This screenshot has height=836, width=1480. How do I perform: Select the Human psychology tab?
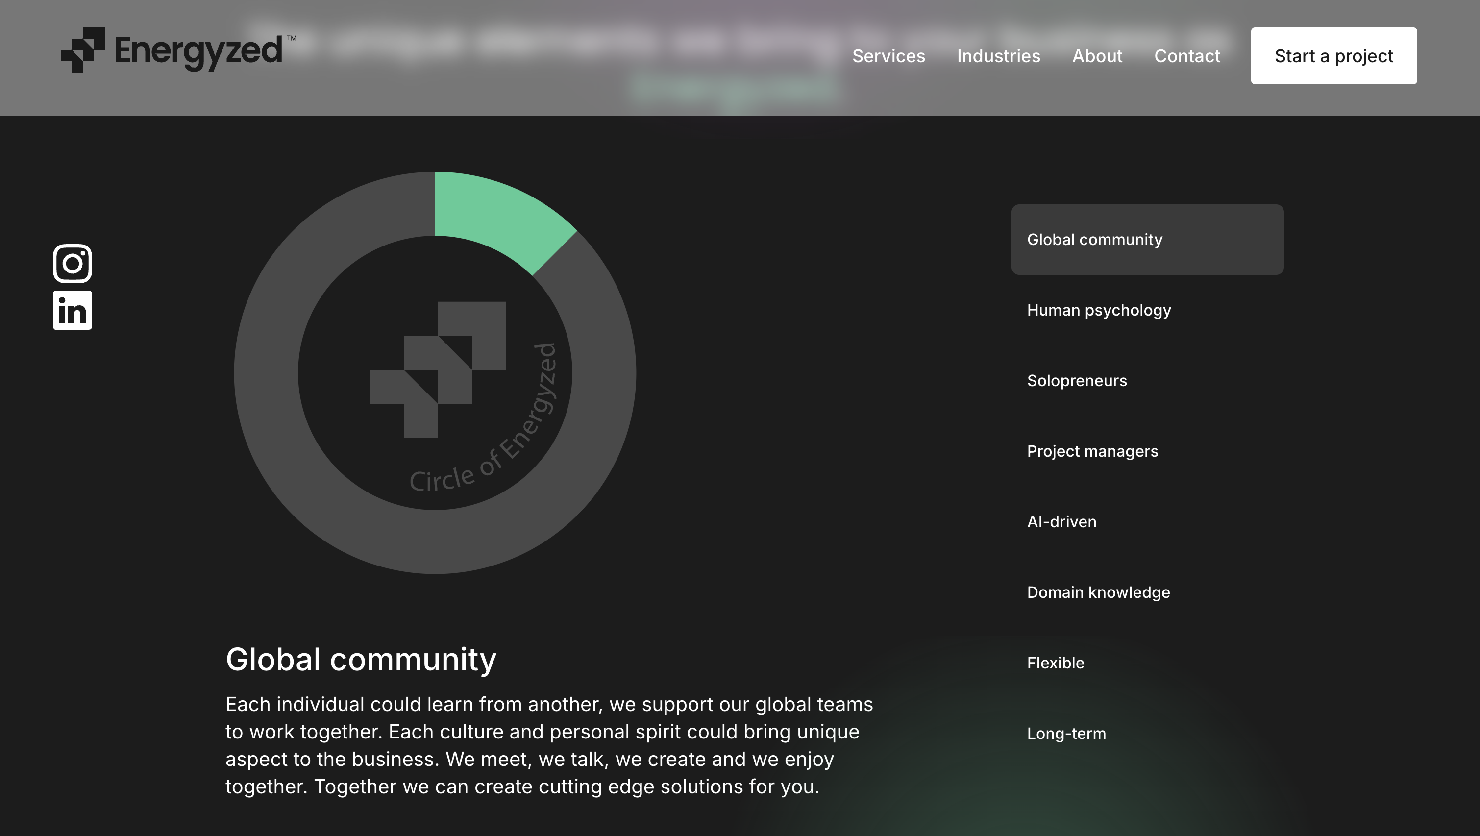pos(1099,310)
